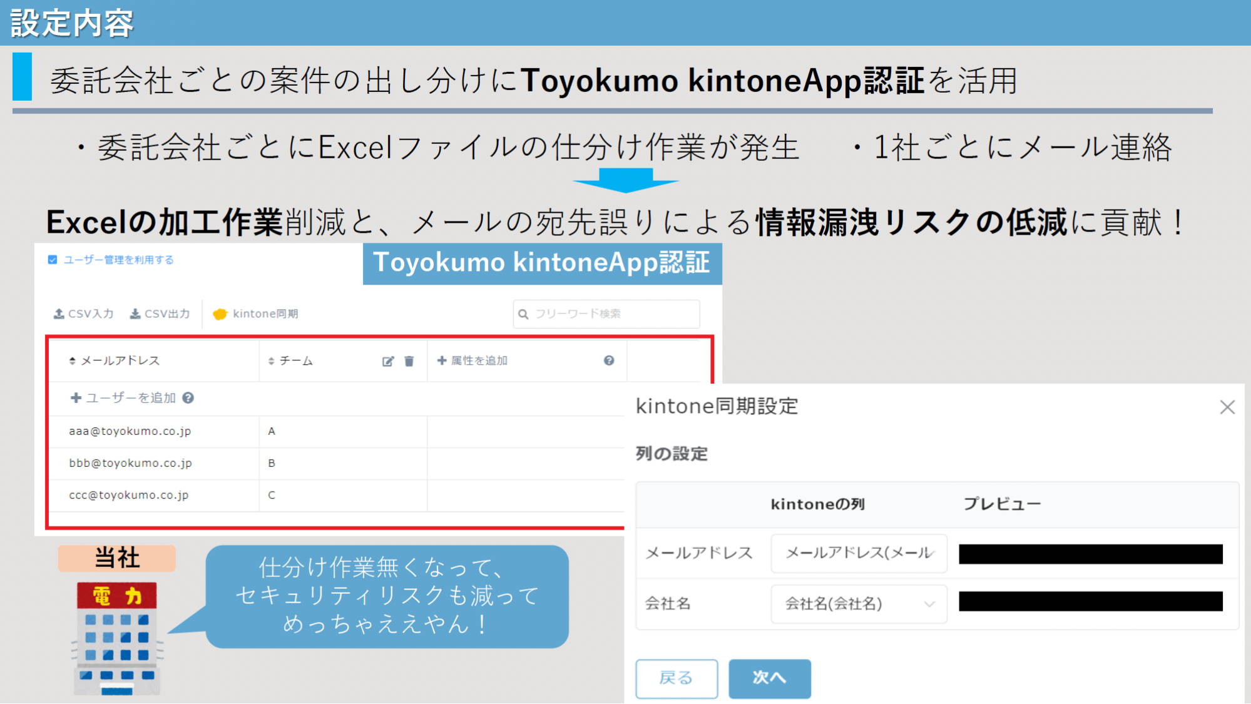
Task: Focus the フリーワード検索 search field
Action: 606,314
